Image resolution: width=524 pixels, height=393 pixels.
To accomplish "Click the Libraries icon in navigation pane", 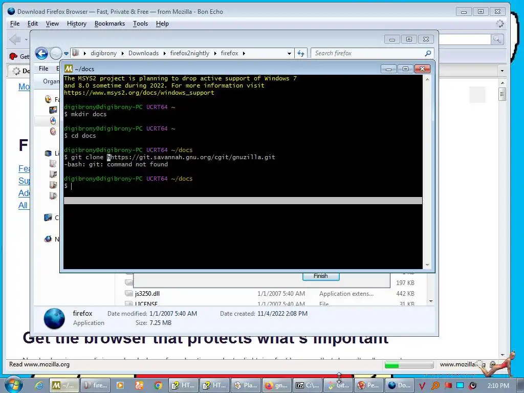I will point(48,153).
